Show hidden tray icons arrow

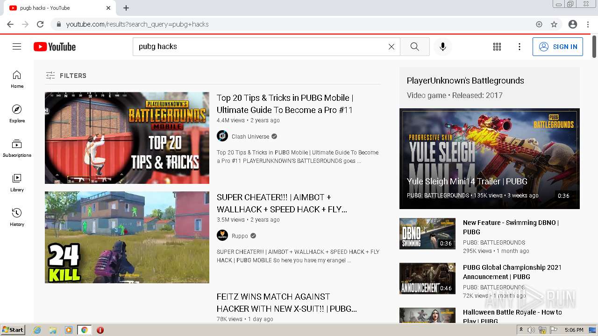pos(521,330)
